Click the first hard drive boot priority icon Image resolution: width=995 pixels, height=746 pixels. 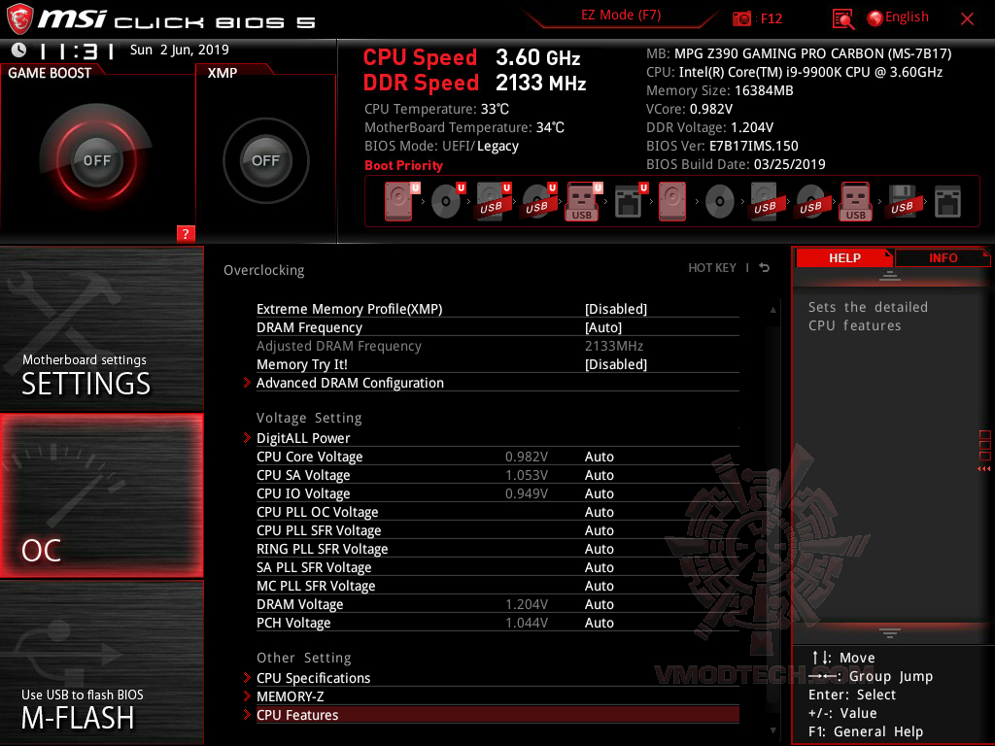[x=397, y=200]
